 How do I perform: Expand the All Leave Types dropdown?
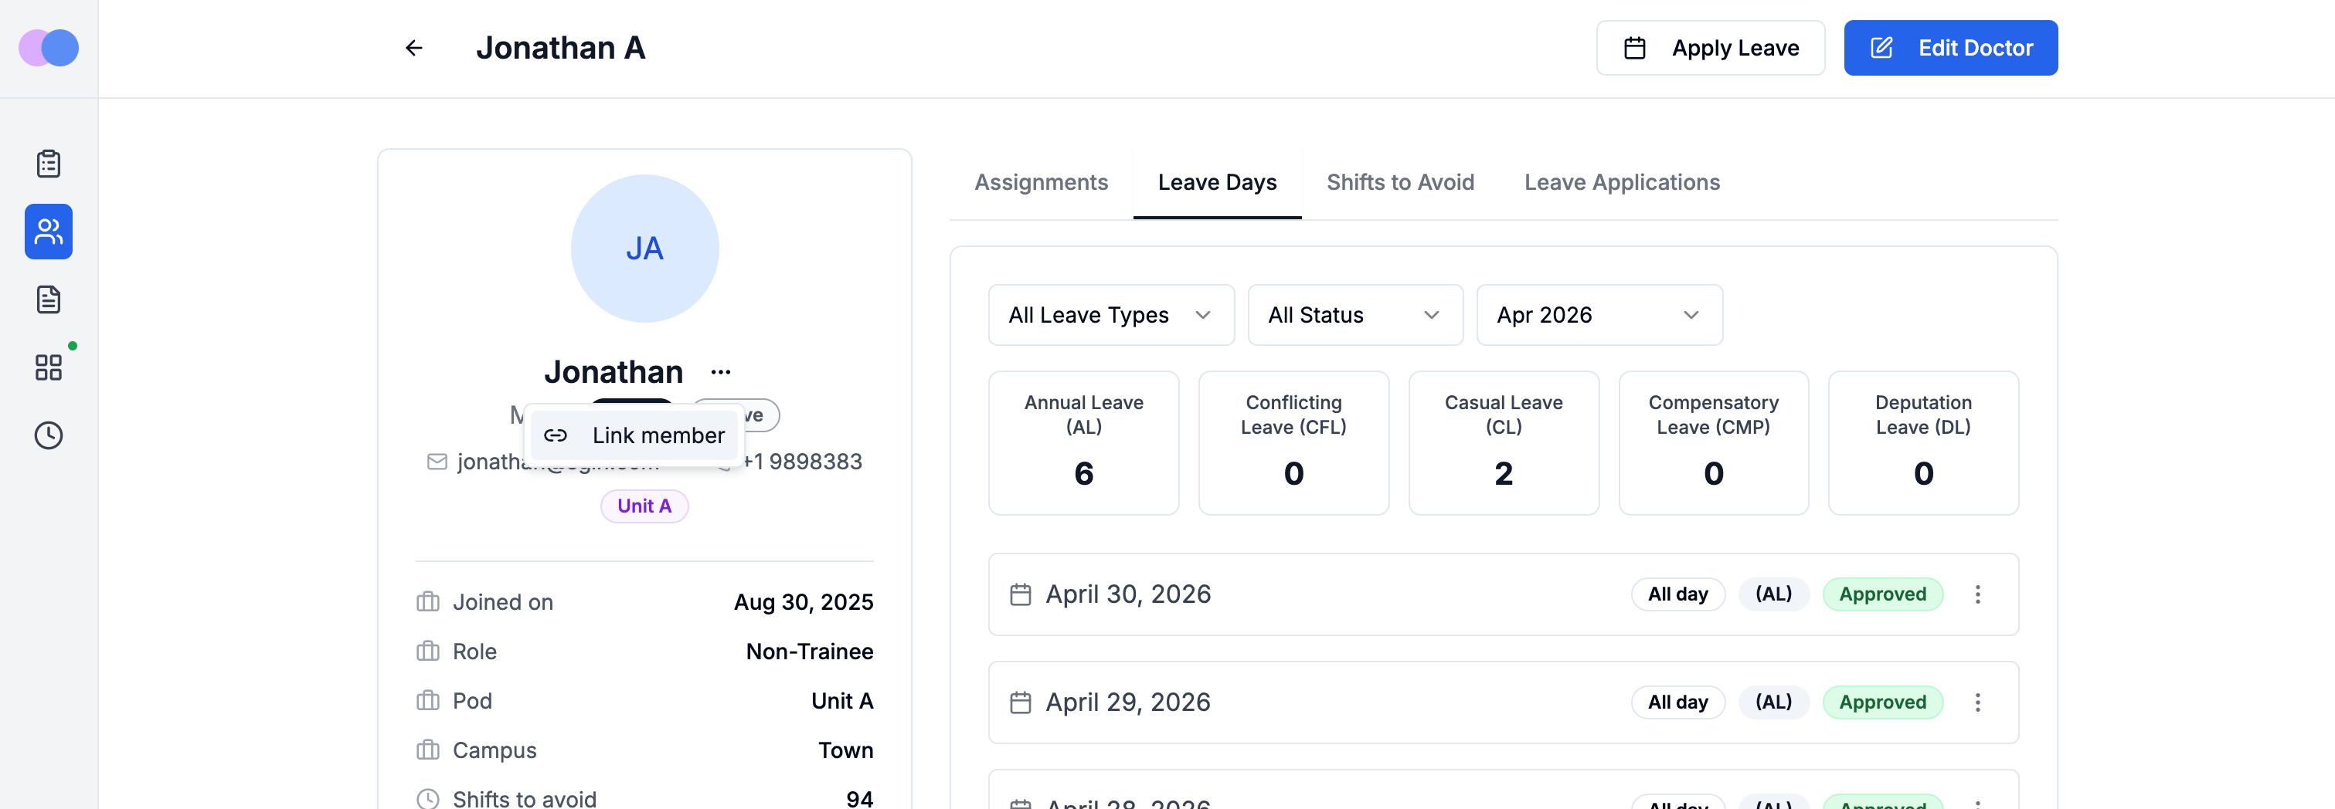click(x=1111, y=315)
